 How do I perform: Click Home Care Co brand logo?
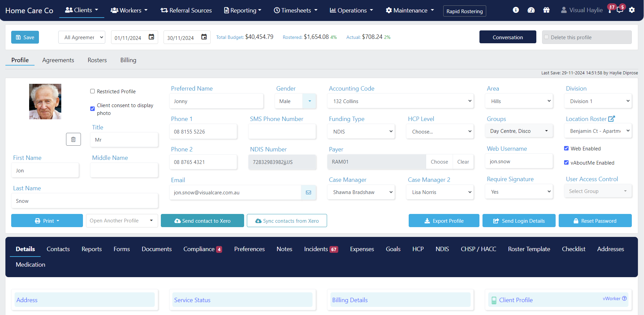click(x=29, y=10)
